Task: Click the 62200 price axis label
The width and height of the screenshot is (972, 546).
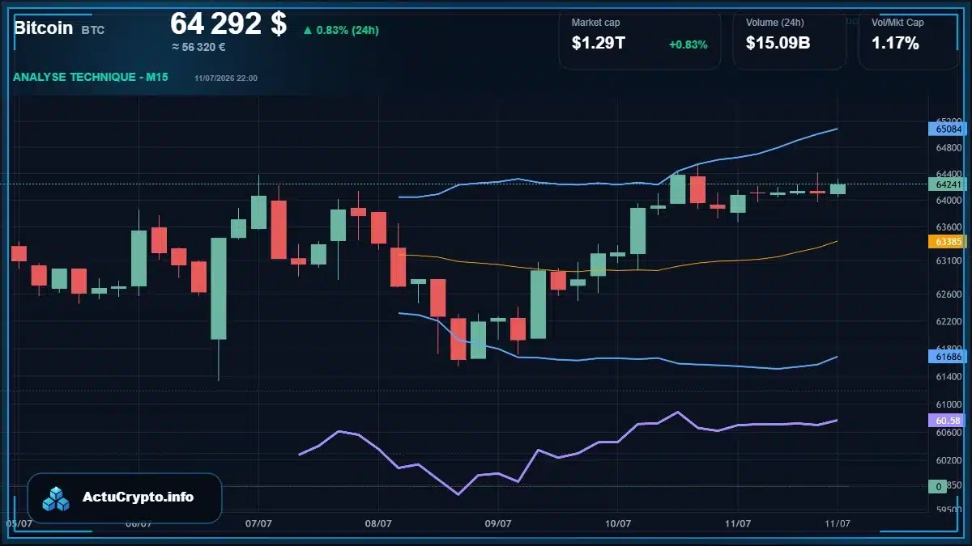Action: point(948,321)
